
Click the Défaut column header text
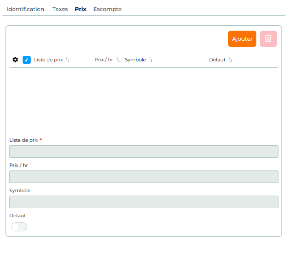(217, 60)
